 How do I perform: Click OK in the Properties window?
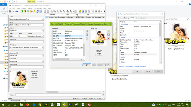tap(137, 71)
